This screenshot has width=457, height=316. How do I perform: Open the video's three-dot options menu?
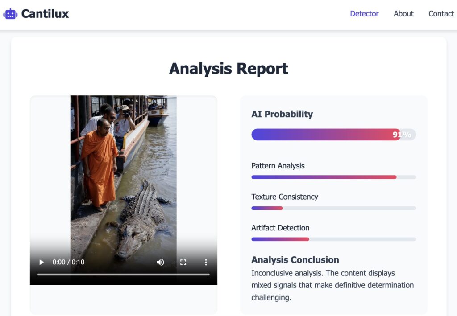[x=206, y=262]
